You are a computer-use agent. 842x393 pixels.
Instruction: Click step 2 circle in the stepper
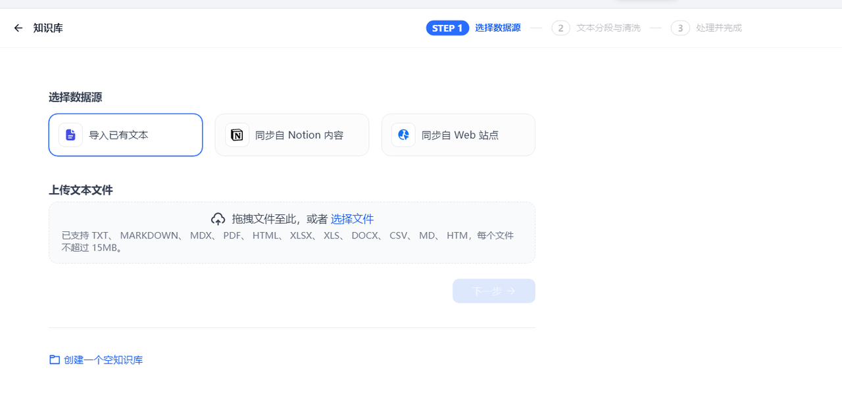coord(561,28)
